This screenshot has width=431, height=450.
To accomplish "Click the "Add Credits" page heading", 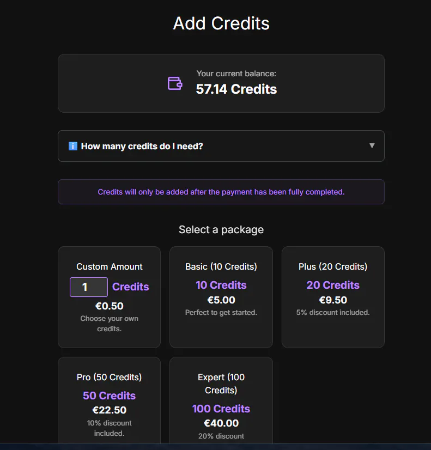I will click(x=221, y=23).
